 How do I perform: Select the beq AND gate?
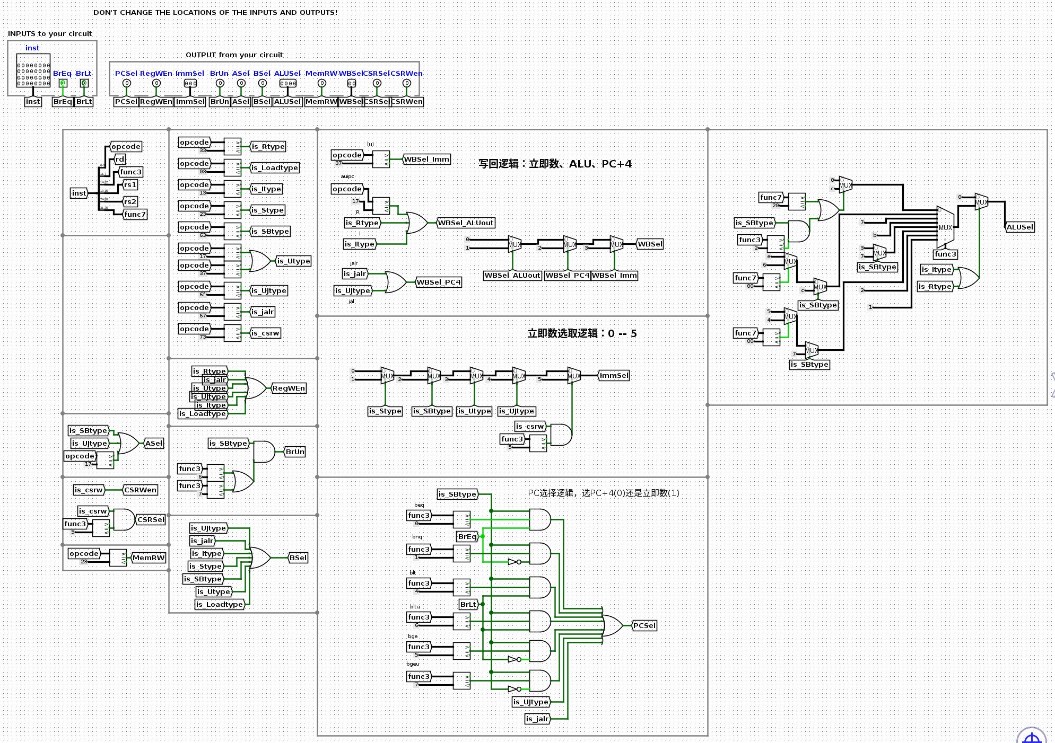tap(540, 519)
